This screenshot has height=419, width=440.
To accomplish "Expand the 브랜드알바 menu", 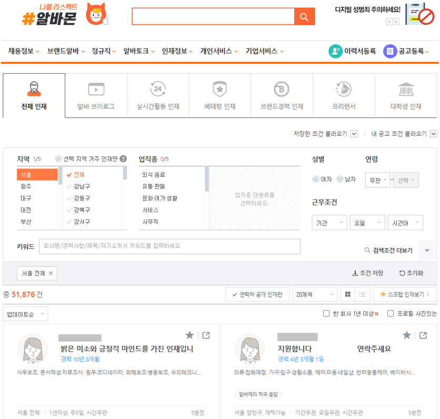I will pyautogui.click(x=66, y=51).
